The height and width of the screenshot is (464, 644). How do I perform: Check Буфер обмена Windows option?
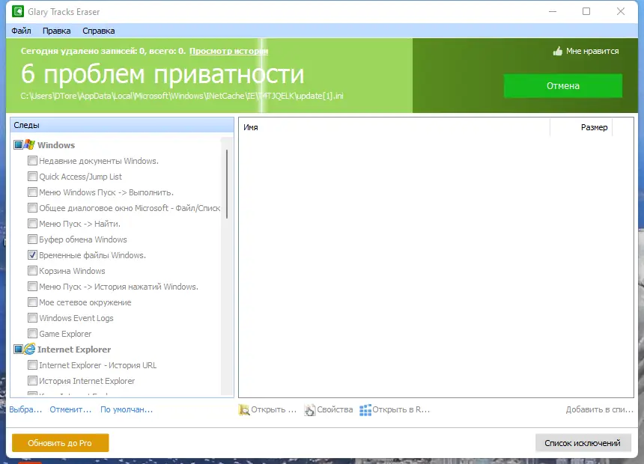(x=32, y=239)
